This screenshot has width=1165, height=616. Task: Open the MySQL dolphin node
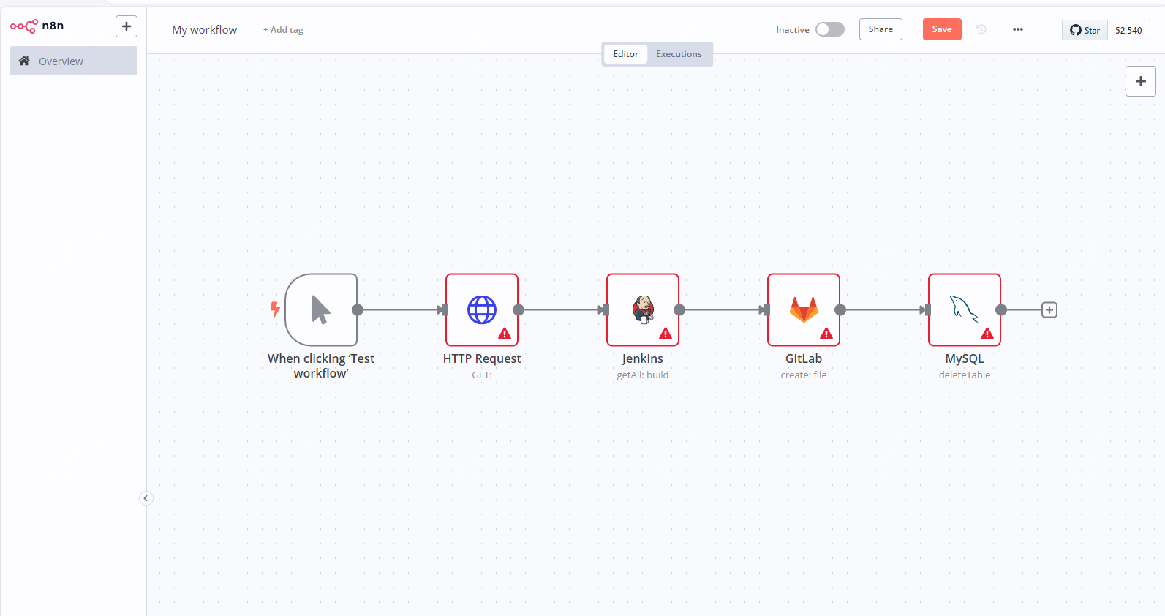click(x=964, y=309)
